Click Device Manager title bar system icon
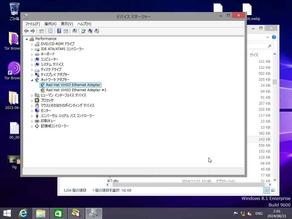 click(25, 16)
